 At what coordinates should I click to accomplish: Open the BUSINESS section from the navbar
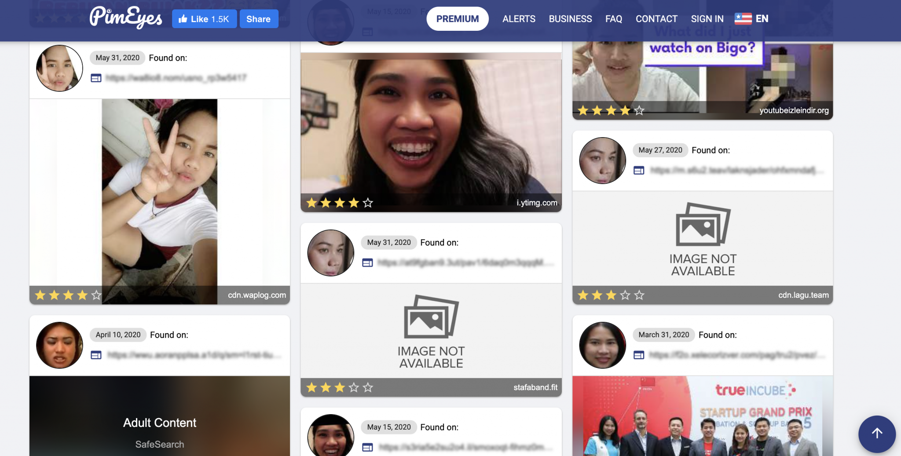click(570, 18)
